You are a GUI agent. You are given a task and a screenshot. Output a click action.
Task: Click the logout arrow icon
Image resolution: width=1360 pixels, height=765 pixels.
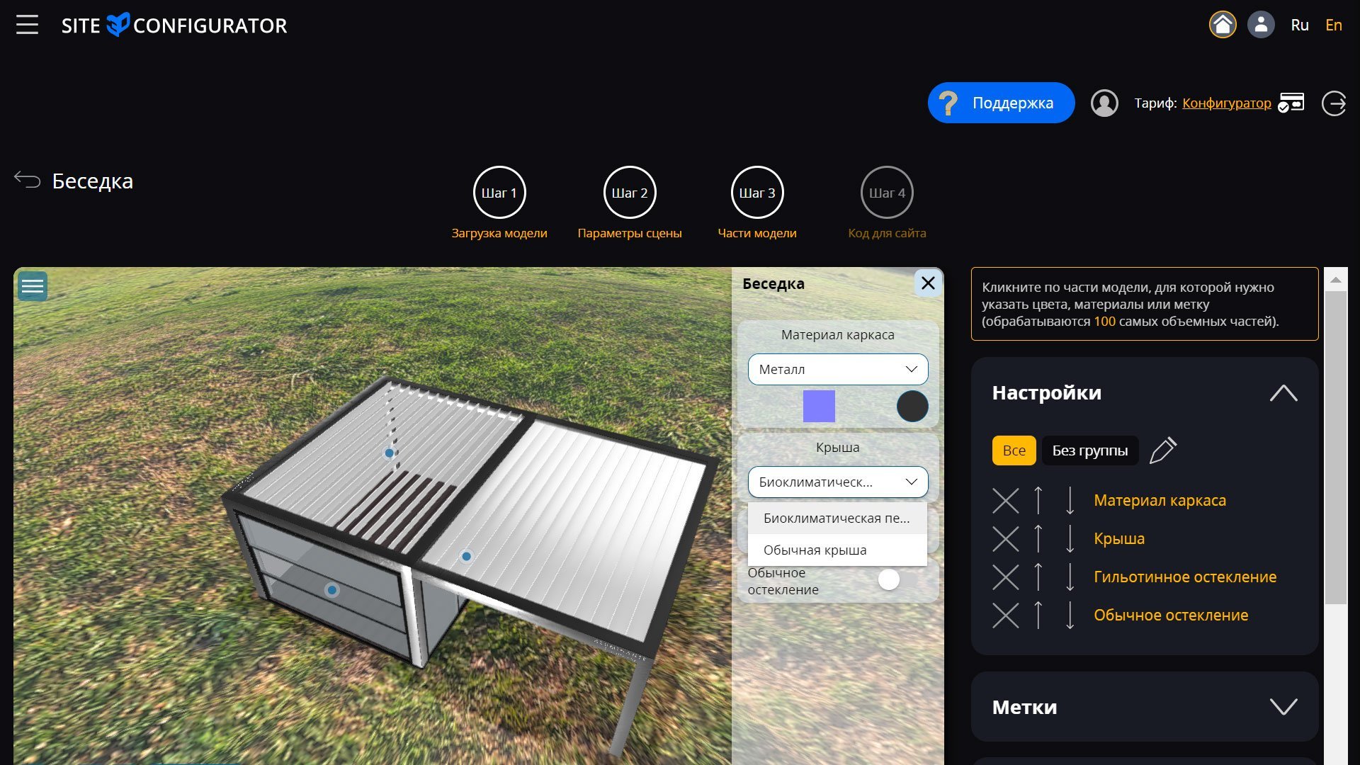[1334, 103]
